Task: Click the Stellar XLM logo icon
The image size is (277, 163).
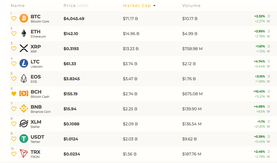Action: coord(24,124)
